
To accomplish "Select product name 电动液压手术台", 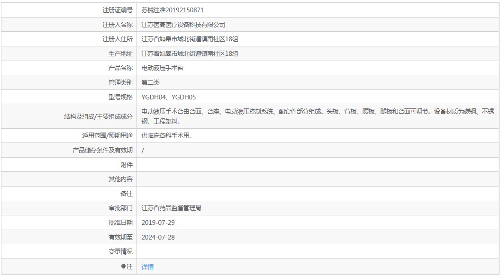I will tap(162, 68).
